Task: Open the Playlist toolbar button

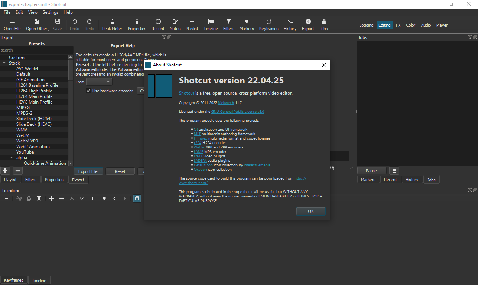Action: click(x=192, y=24)
